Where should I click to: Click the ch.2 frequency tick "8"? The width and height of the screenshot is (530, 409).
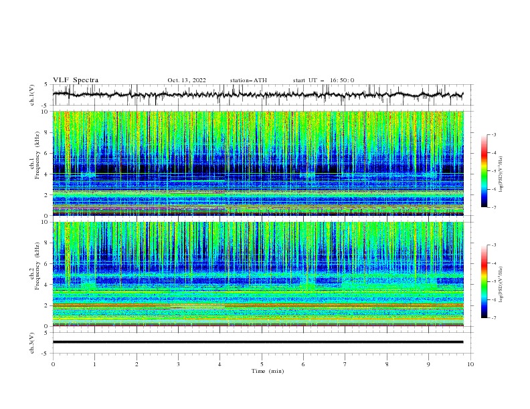[x=47, y=243]
